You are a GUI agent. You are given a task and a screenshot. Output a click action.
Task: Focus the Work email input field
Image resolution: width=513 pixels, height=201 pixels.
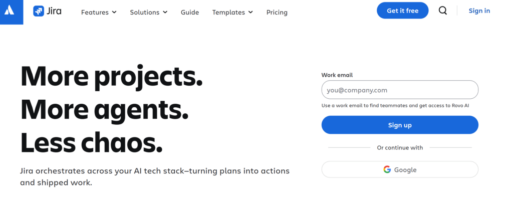coord(400,90)
